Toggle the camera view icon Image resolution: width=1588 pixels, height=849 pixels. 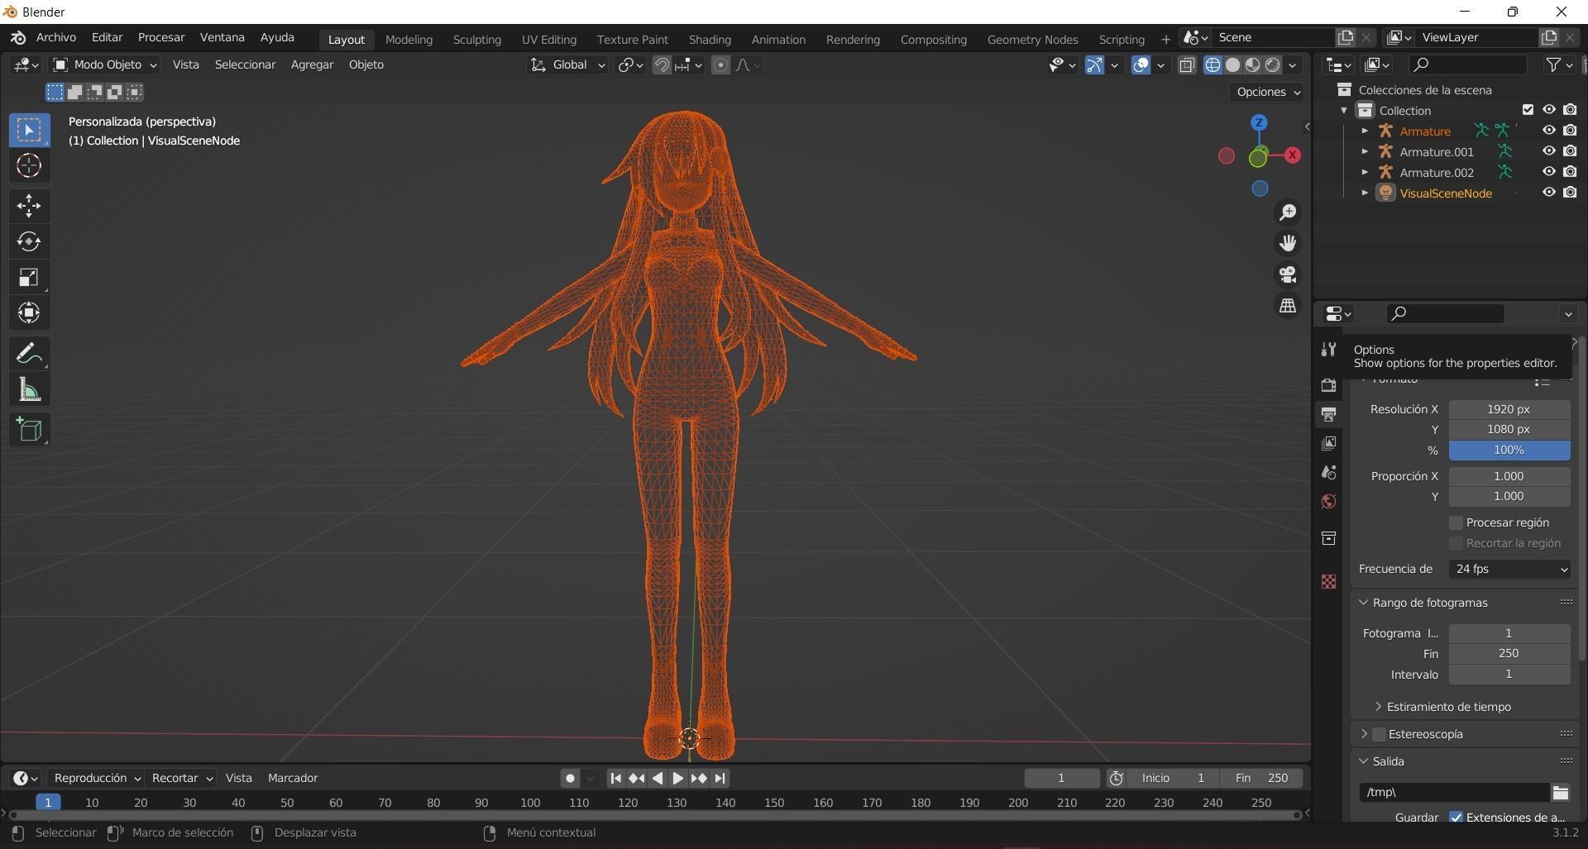[1288, 274]
